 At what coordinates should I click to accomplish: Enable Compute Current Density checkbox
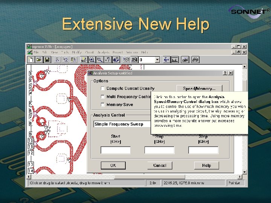pos(102,88)
